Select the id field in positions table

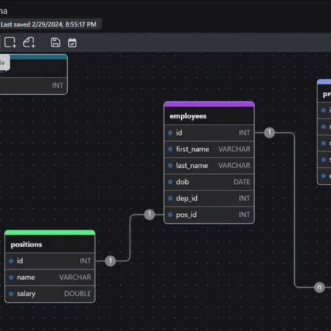point(50,261)
